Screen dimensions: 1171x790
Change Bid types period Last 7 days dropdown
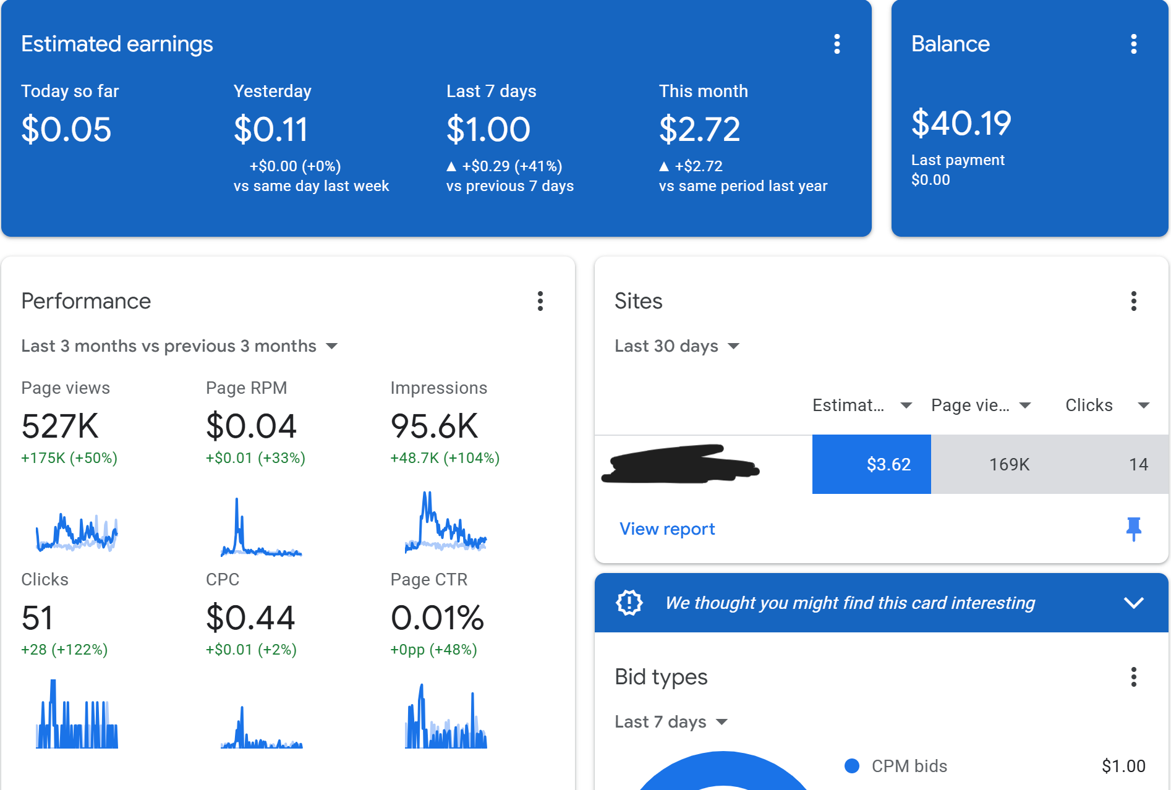coord(671,721)
